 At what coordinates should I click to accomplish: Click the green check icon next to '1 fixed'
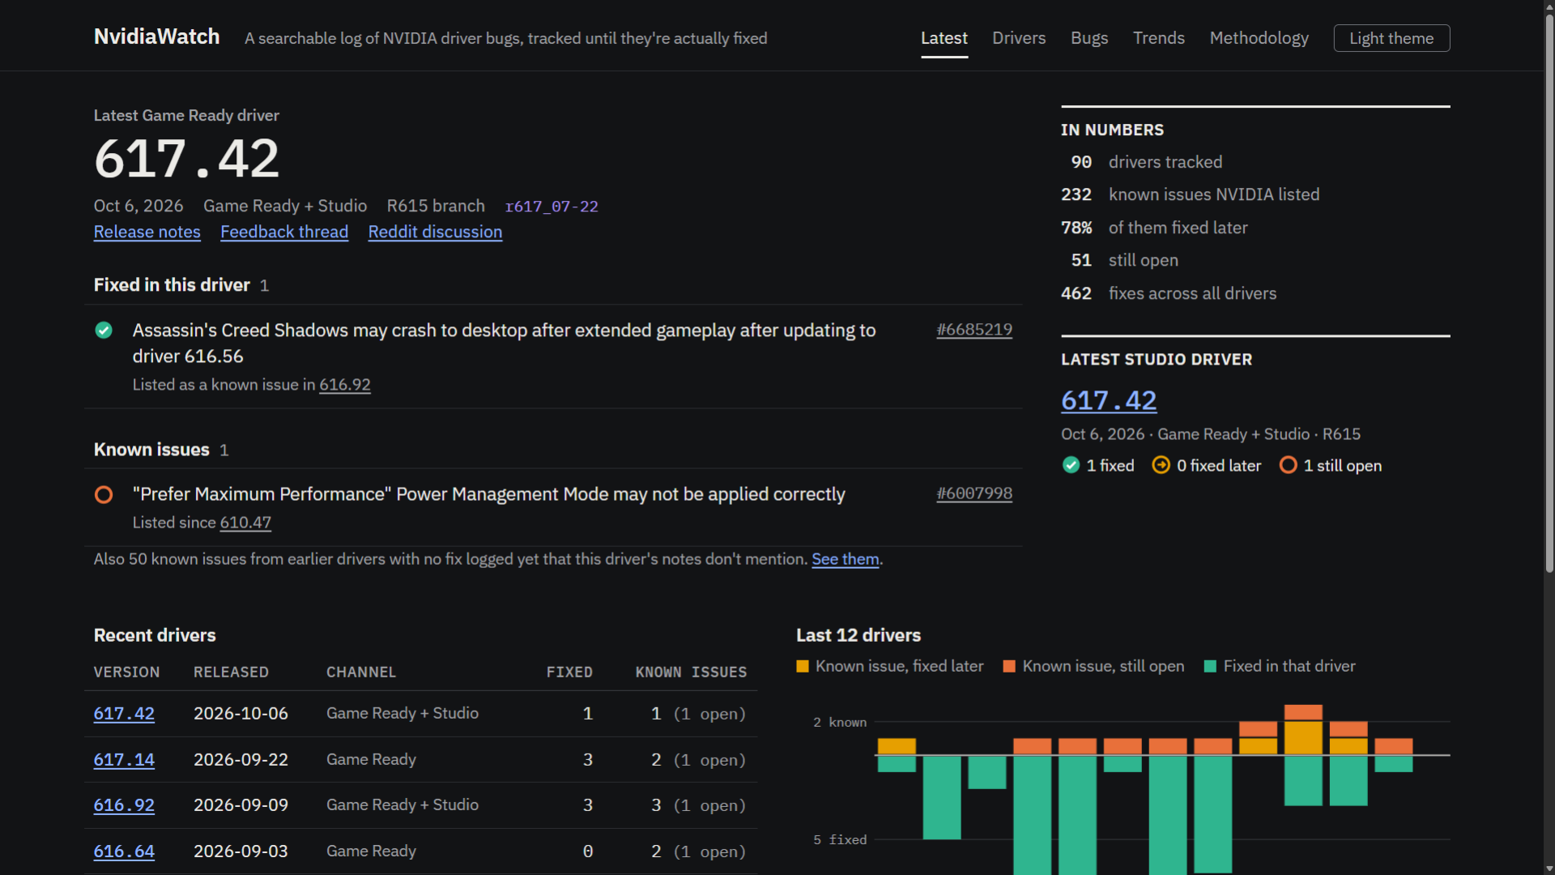pos(1071,465)
